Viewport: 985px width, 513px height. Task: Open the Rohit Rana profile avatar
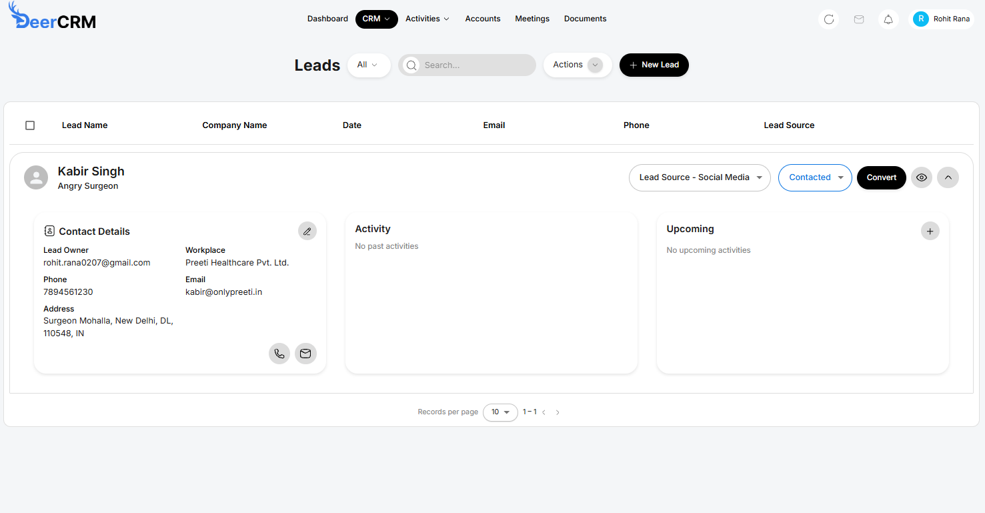click(942, 19)
